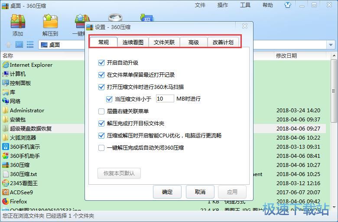Switch to 常规 settings tab
338x222 pixels.
point(104,42)
